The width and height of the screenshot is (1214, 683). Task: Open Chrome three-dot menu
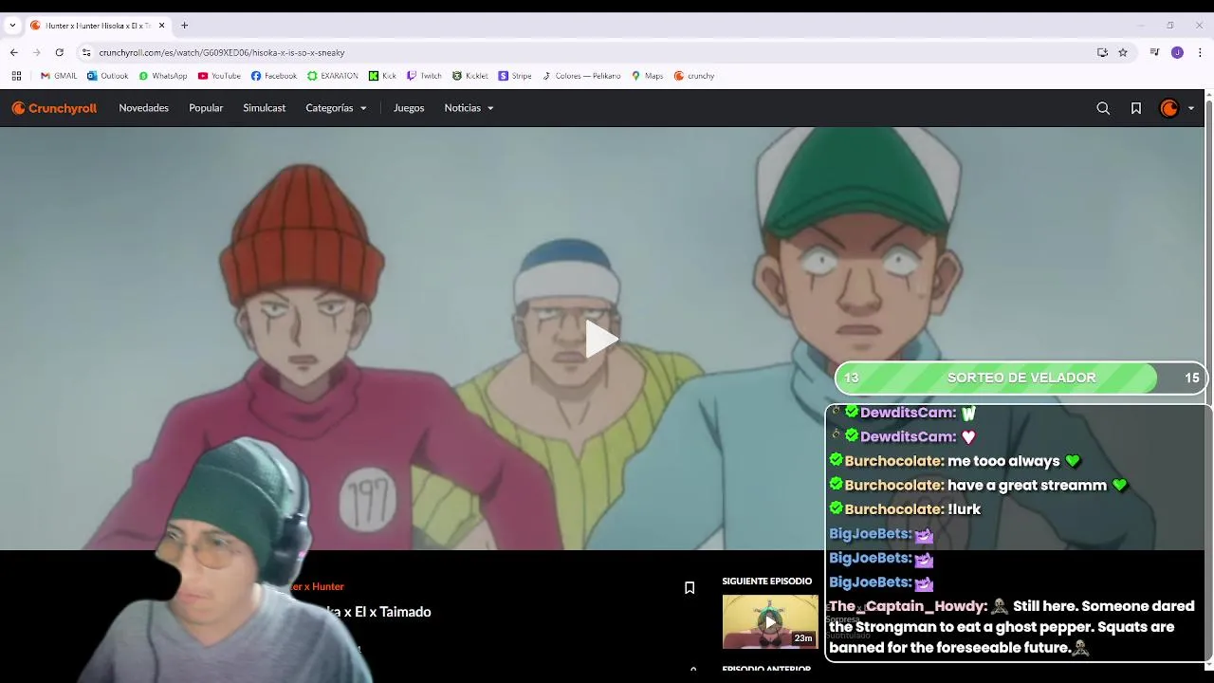pyautogui.click(x=1200, y=52)
